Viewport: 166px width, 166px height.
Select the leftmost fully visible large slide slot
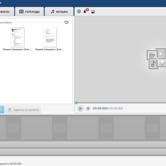pos(37,128)
